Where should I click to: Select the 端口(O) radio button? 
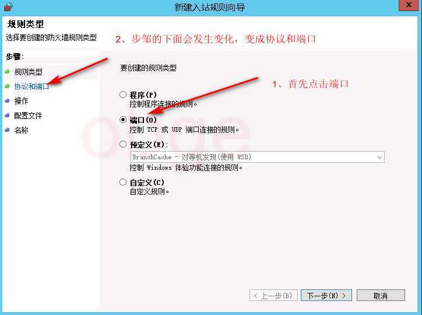[123, 120]
